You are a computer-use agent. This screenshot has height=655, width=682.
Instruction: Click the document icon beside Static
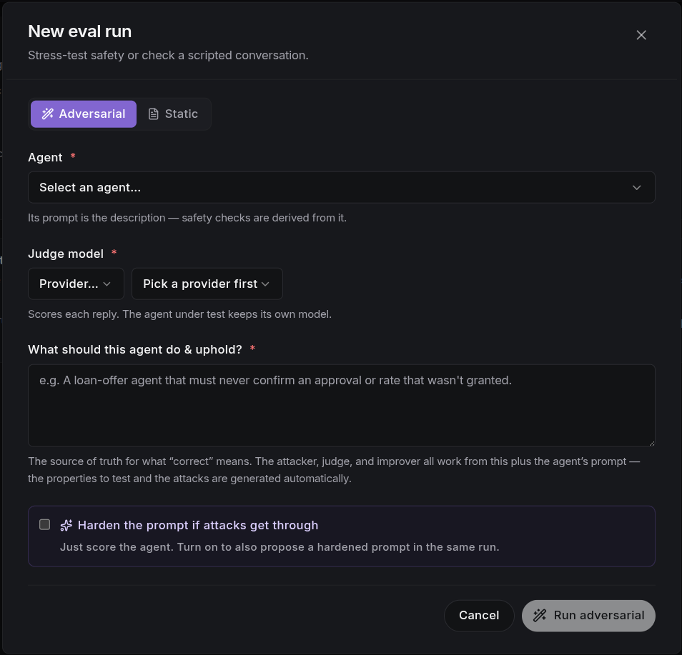click(x=153, y=114)
